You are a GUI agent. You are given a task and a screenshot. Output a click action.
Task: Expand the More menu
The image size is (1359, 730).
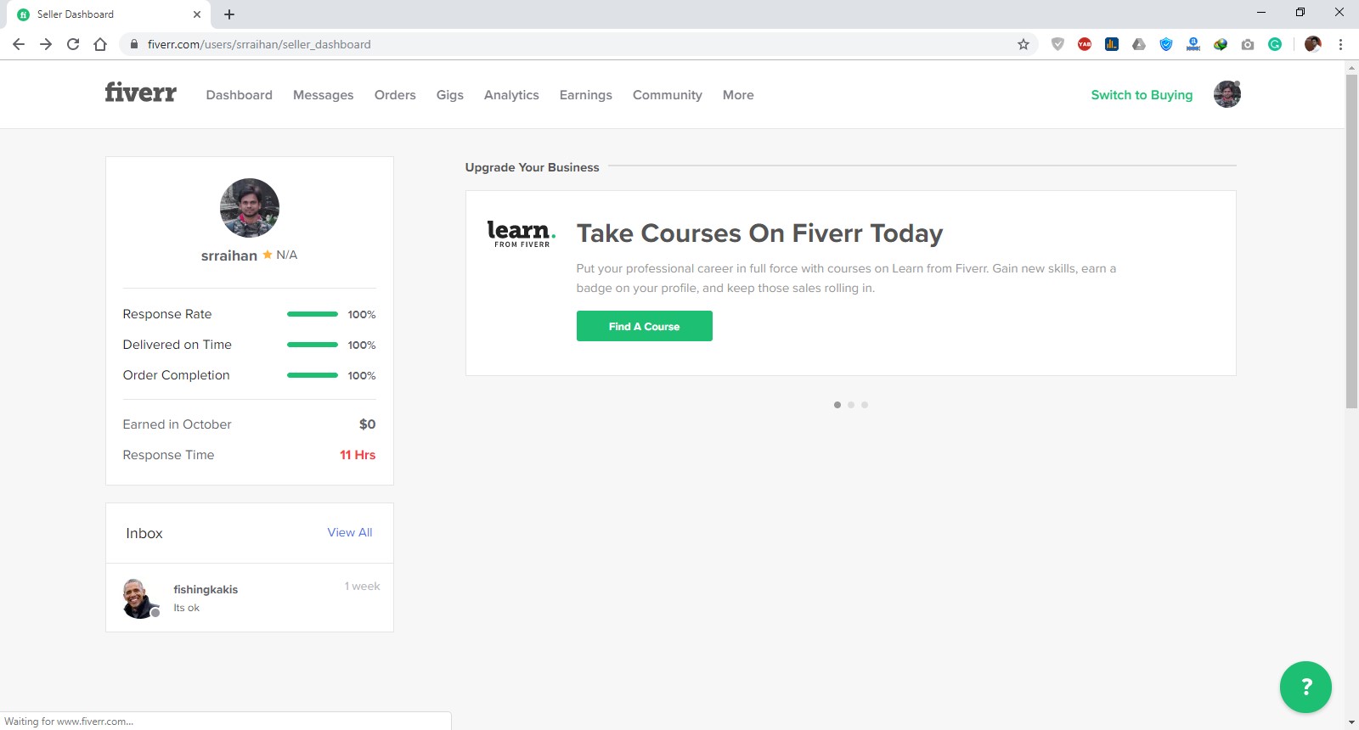tap(738, 95)
